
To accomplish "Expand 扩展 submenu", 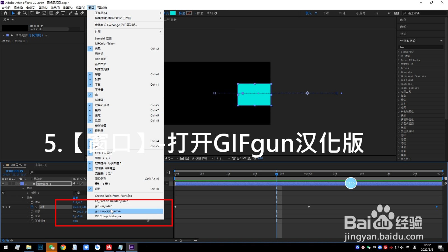I will coord(125,32).
